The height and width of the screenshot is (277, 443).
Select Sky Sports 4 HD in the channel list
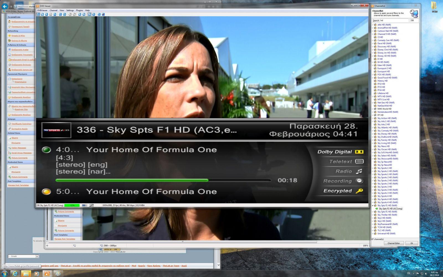pyautogui.click(x=385, y=196)
